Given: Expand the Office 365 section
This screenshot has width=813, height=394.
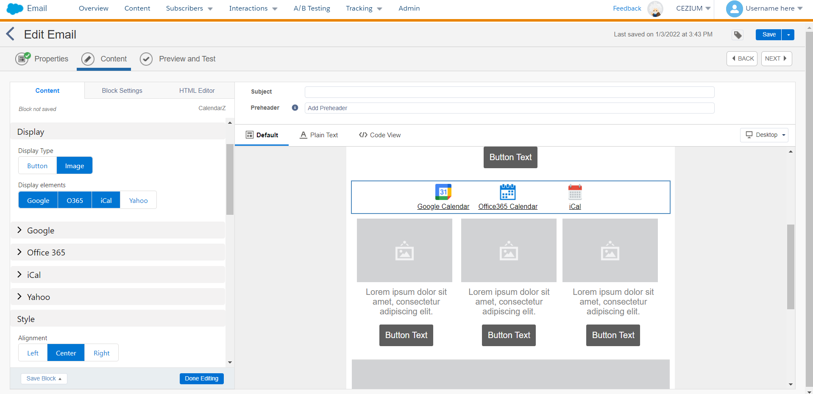Looking at the screenshot, I should click(x=46, y=252).
